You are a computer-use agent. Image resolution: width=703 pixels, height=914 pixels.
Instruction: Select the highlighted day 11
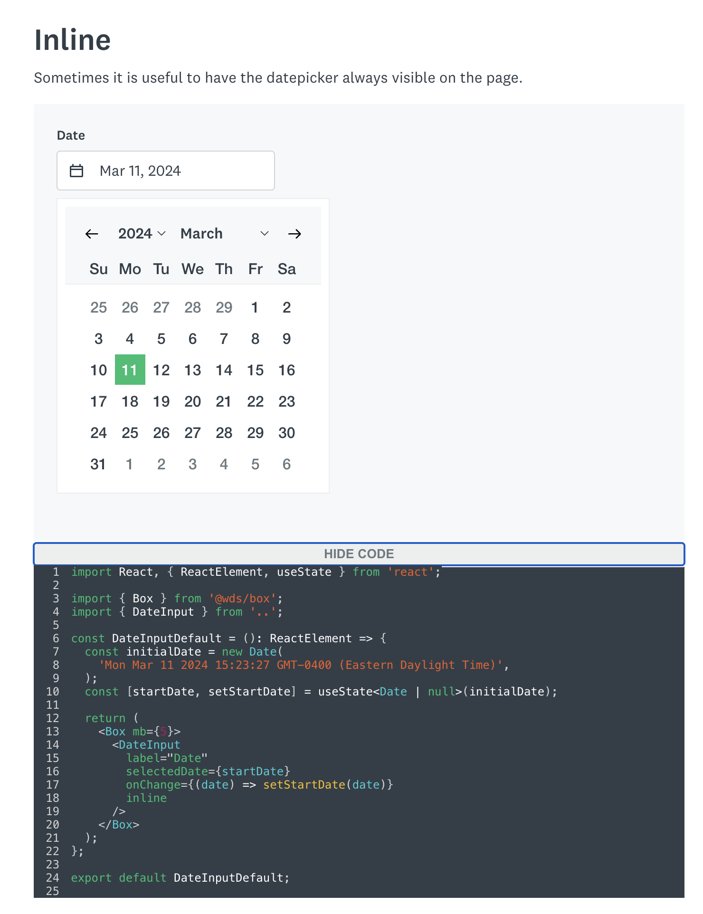click(x=130, y=370)
